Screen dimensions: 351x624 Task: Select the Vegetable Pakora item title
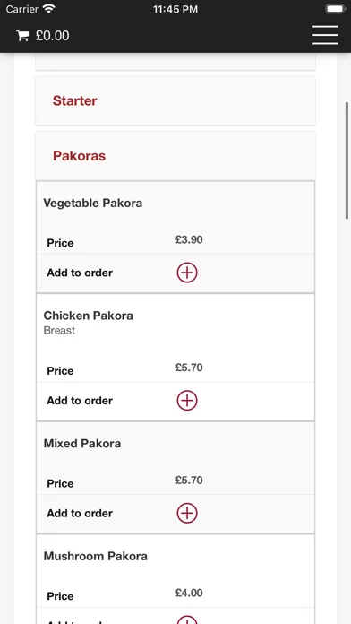(92, 203)
